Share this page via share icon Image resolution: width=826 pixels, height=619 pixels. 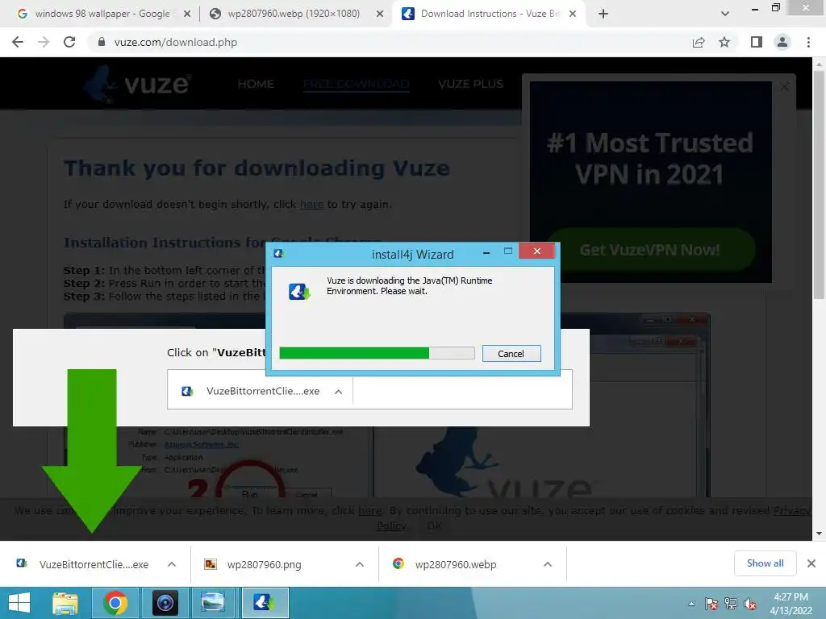pyautogui.click(x=699, y=42)
